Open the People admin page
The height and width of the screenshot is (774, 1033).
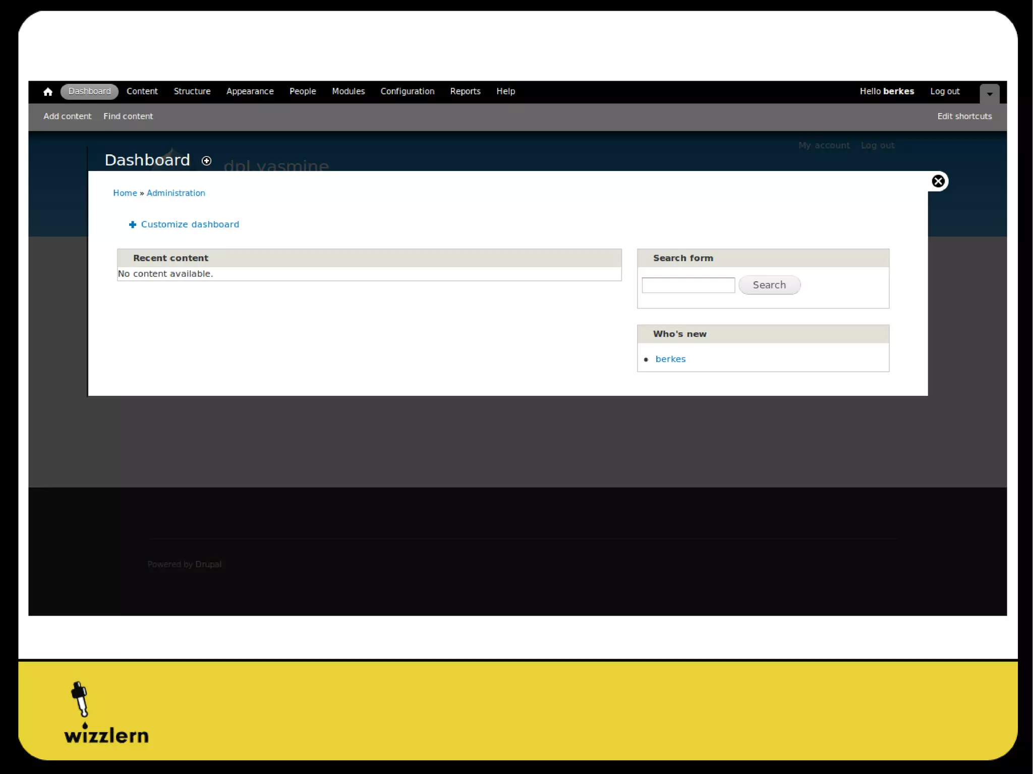pyautogui.click(x=302, y=91)
